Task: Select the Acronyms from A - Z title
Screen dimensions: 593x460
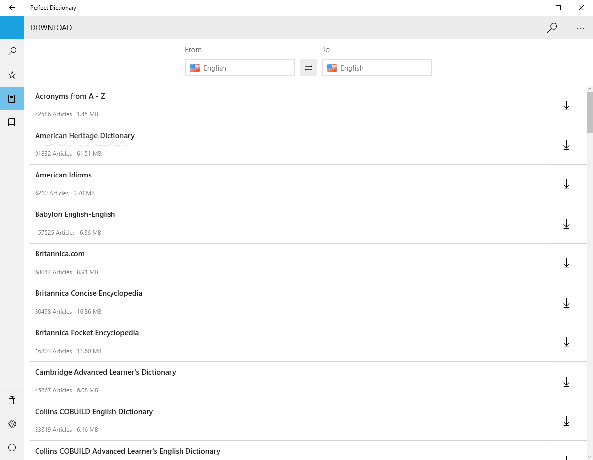Action: (70, 96)
